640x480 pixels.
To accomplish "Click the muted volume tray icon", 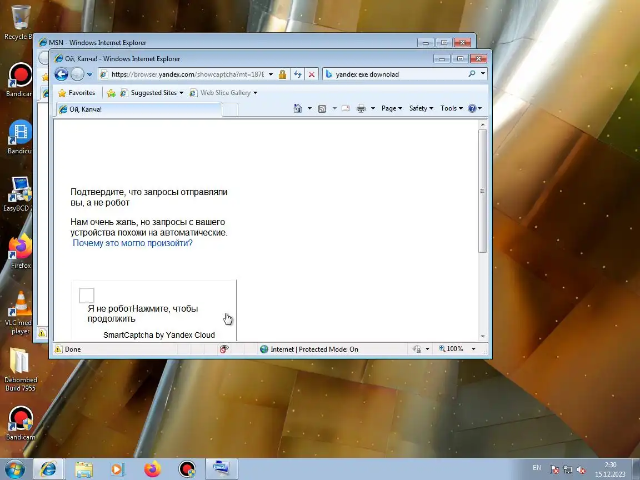I will point(581,470).
